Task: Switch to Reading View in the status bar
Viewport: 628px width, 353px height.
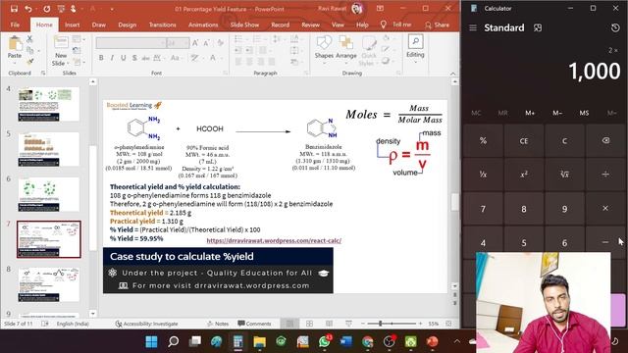Action: click(330, 324)
